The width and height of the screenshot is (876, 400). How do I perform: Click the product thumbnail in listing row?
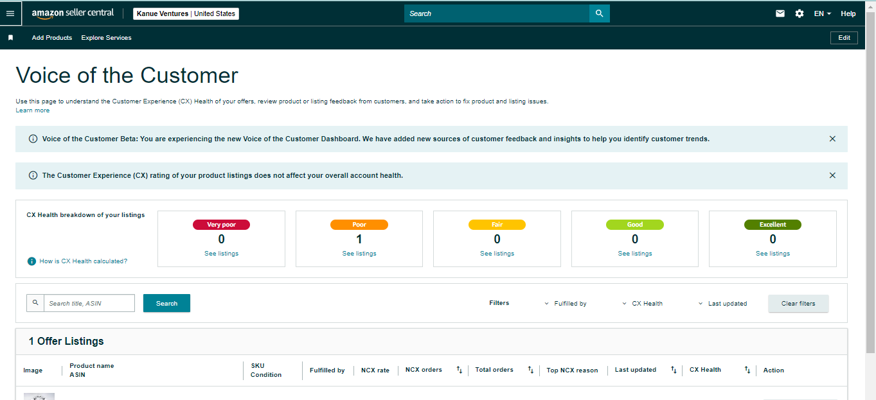click(39, 397)
